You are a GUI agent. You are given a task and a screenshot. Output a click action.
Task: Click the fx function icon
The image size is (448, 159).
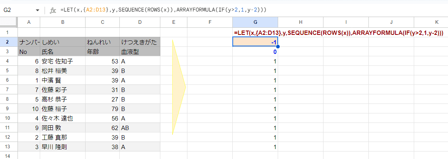53,10
